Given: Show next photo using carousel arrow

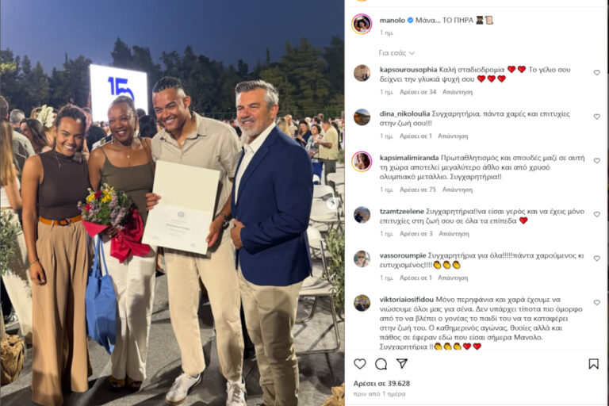Looking at the screenshot, I should point(331,203).
